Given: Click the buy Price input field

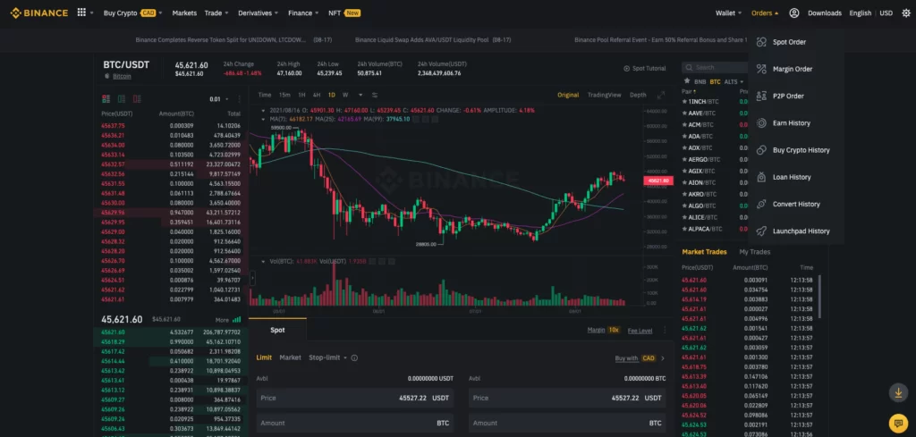Looking at the screenshot, I should 354,398.
